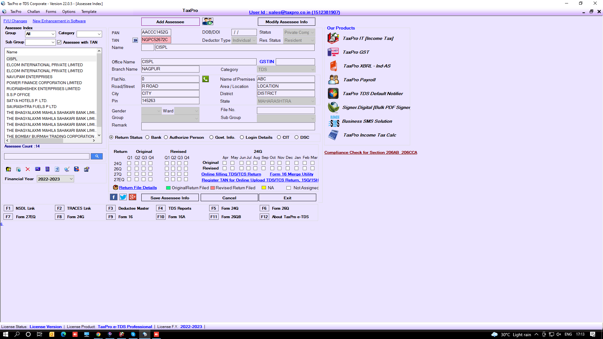Open the Financial Year dropdown
603x339 pixels.
pyautogui.click(x=55, y=179)
